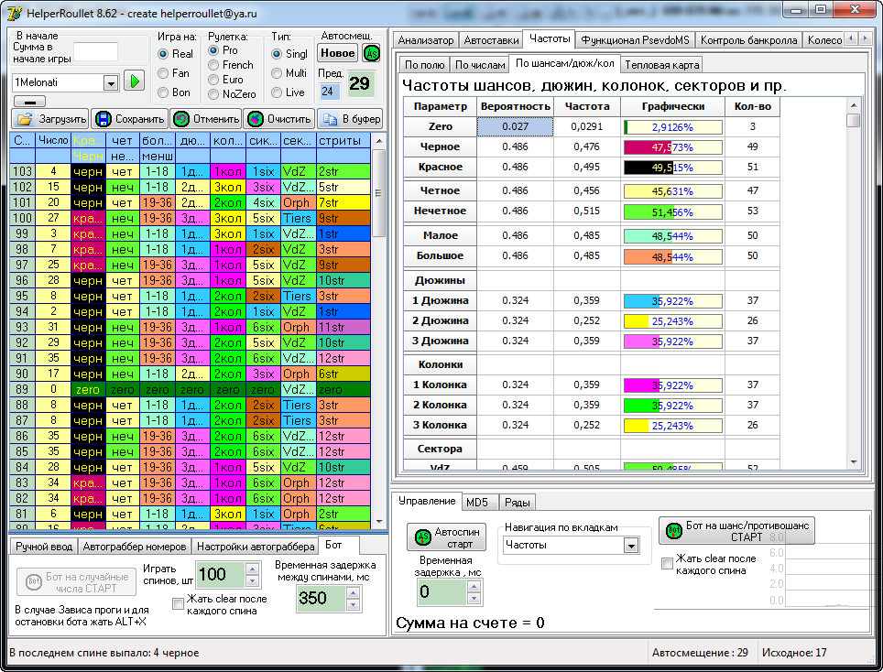Click the Сохранить (Save) floppy disk button

(129, 119)
